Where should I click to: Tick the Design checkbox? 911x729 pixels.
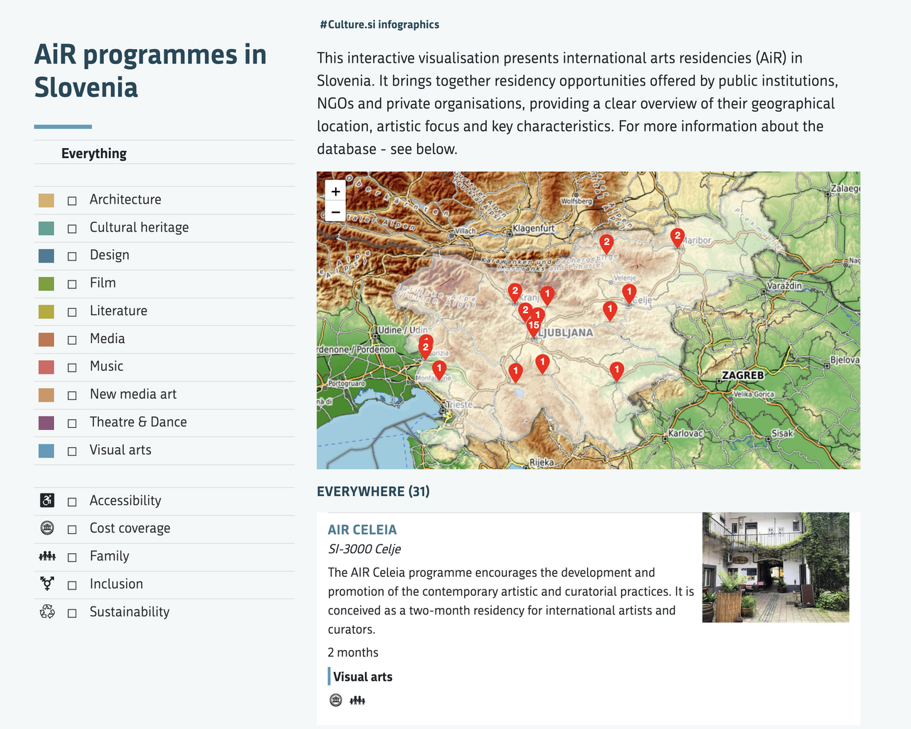click(x=72, y=256)
